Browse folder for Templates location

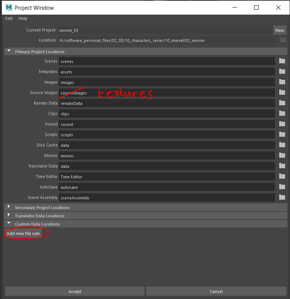pos(282,72)
